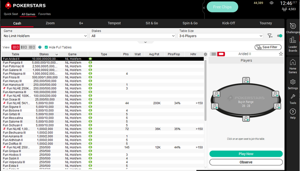The image size is (300, 171).
Task: Collapse the side panel left arrow
Action: coord(204,8)
